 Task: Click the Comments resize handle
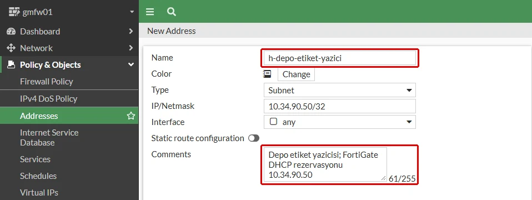383,178
